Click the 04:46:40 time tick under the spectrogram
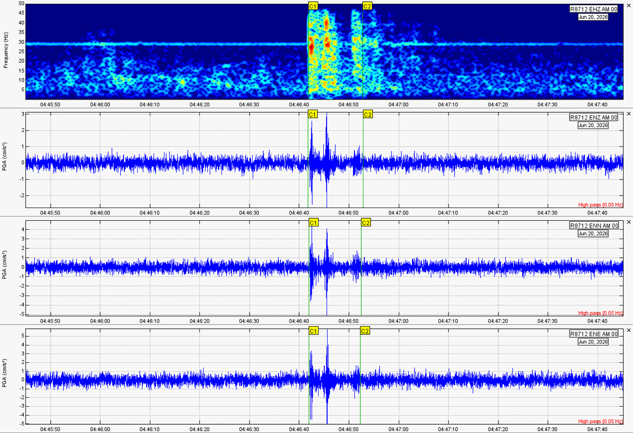Viewport: 633px width, 433px height. (x=299, y=105)
